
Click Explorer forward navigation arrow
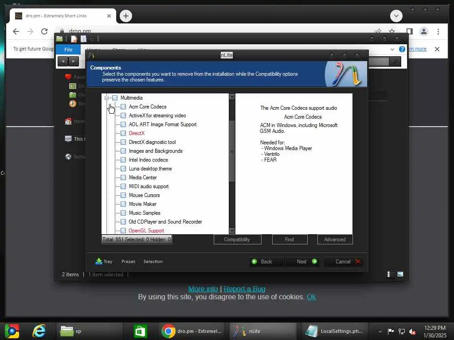[x=74, y=61]
